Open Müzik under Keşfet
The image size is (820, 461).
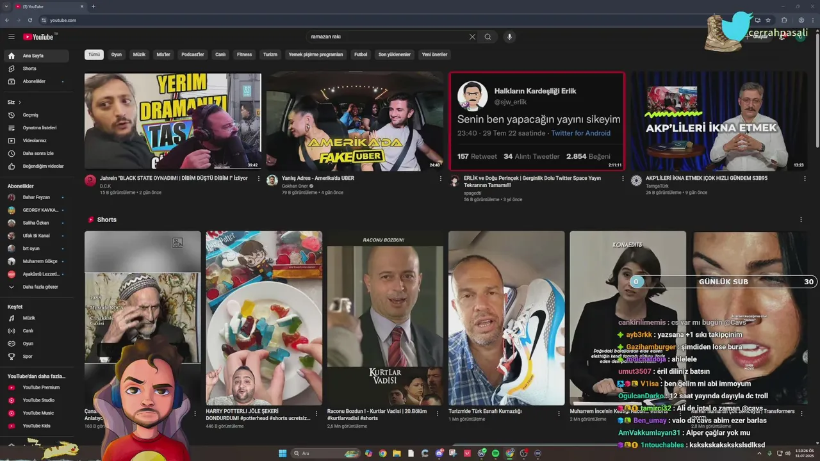click(x=38, y=318)
